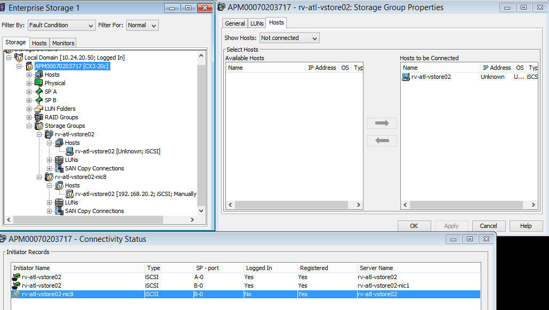
Task: Expand the RAID Groups tree node
Action: coord(29,117)
